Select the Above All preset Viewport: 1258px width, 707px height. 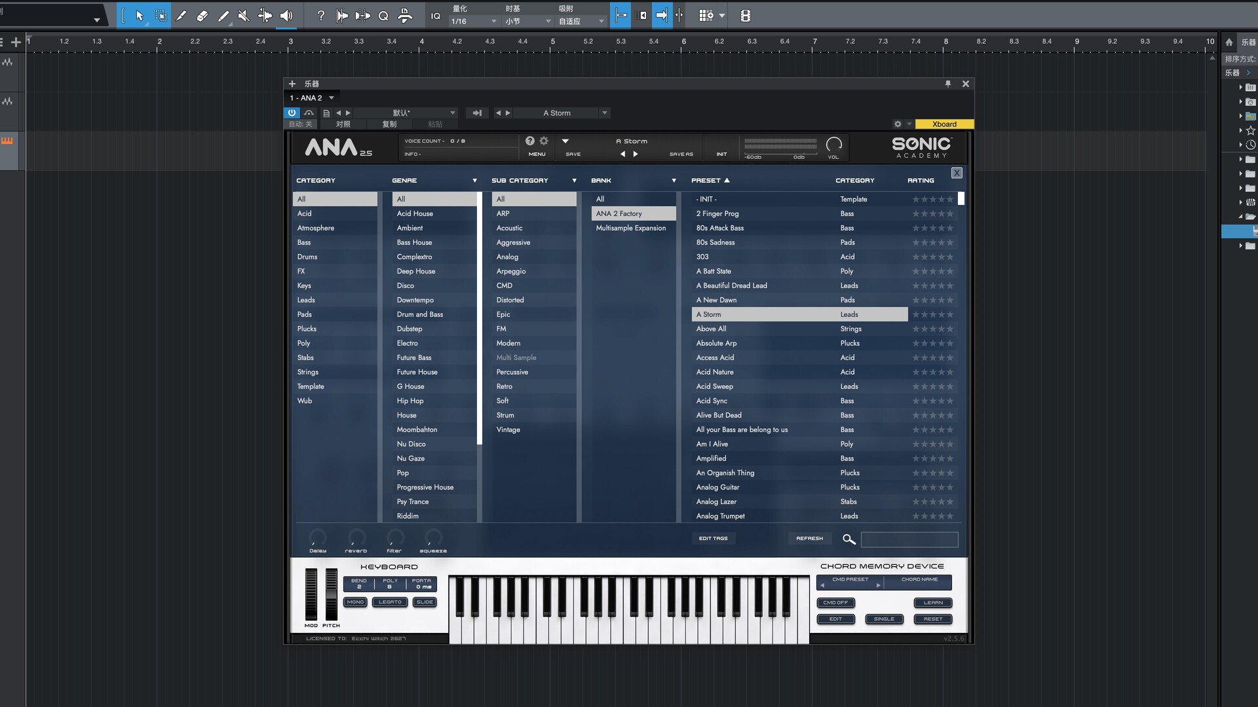point(799,329)
